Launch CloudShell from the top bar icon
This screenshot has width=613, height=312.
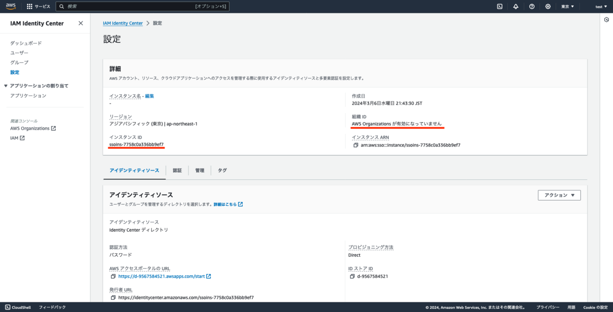[x=500, y=7]
